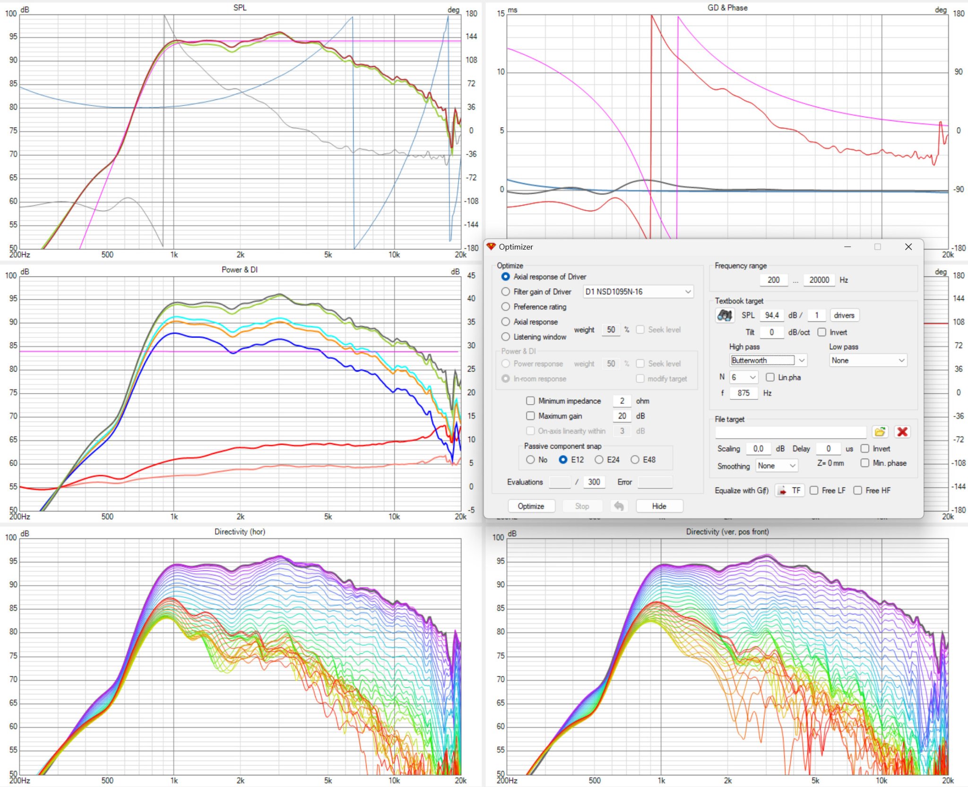Click the binoculars icon in Textbook target

pyautogui.click(x=724, y=315)
